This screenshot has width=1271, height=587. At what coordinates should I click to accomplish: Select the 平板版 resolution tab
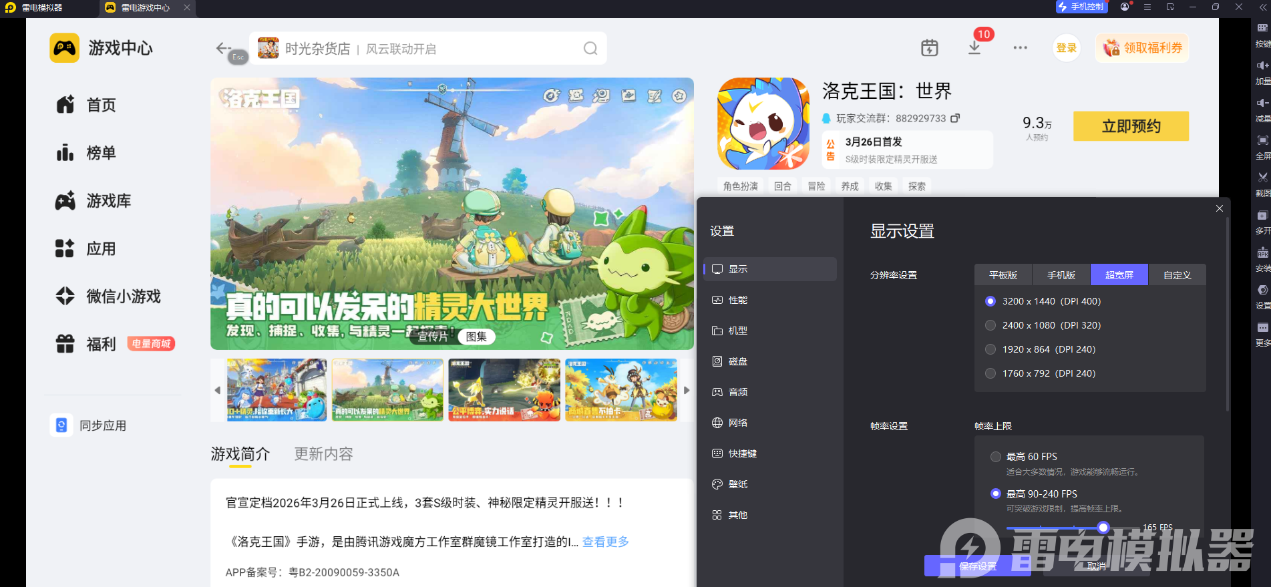click(x=1003, y=275)
